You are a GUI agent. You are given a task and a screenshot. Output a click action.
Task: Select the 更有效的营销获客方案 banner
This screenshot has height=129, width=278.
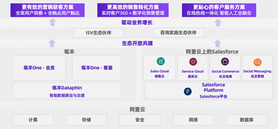(48, 10)
